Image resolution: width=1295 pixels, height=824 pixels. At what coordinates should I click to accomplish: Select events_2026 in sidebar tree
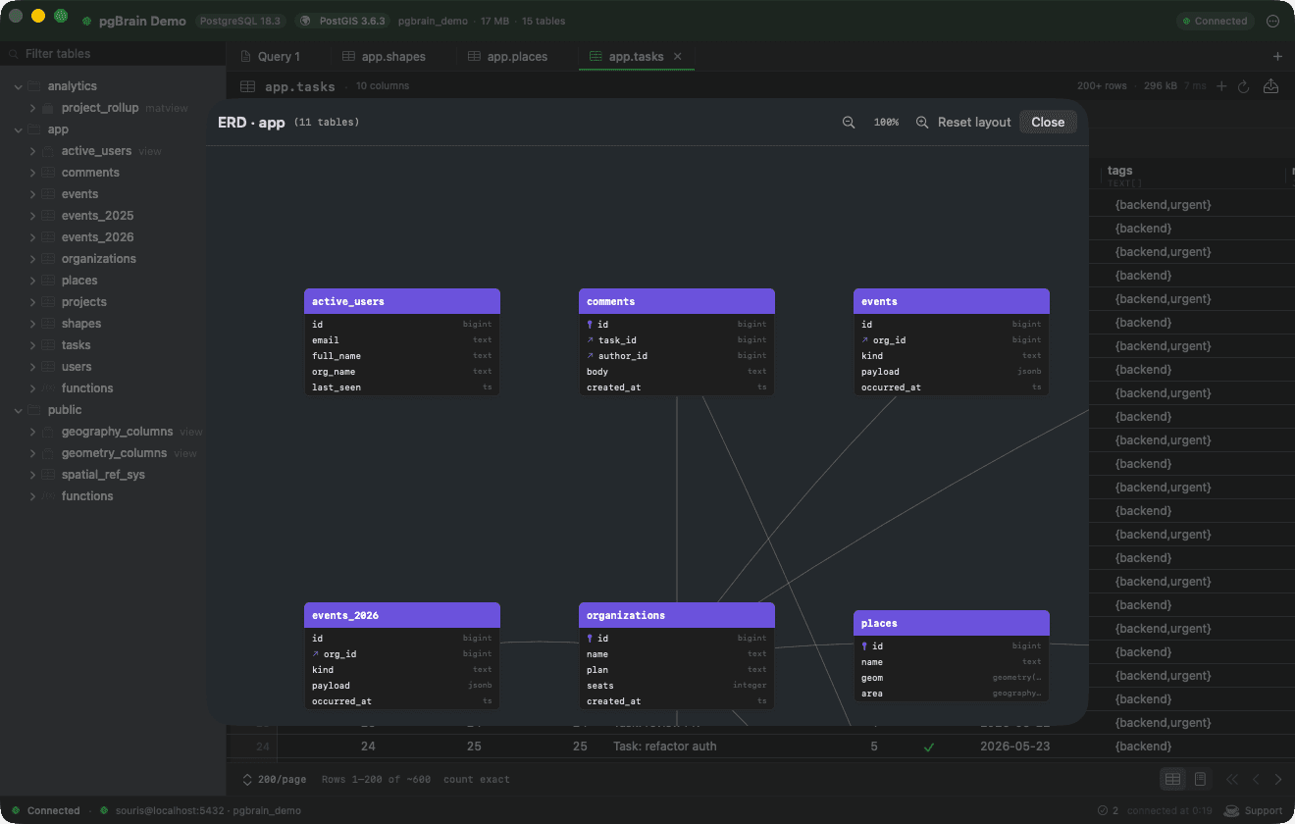coord(97,237)
